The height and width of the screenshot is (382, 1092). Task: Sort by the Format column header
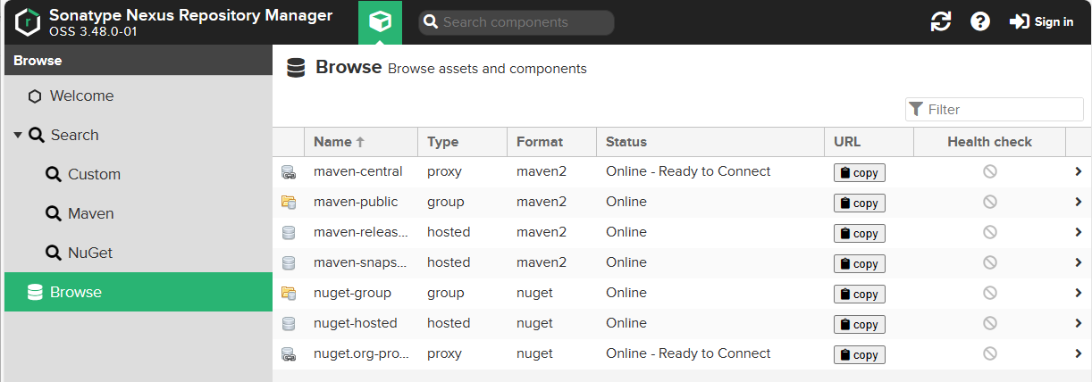pos(551,142)
